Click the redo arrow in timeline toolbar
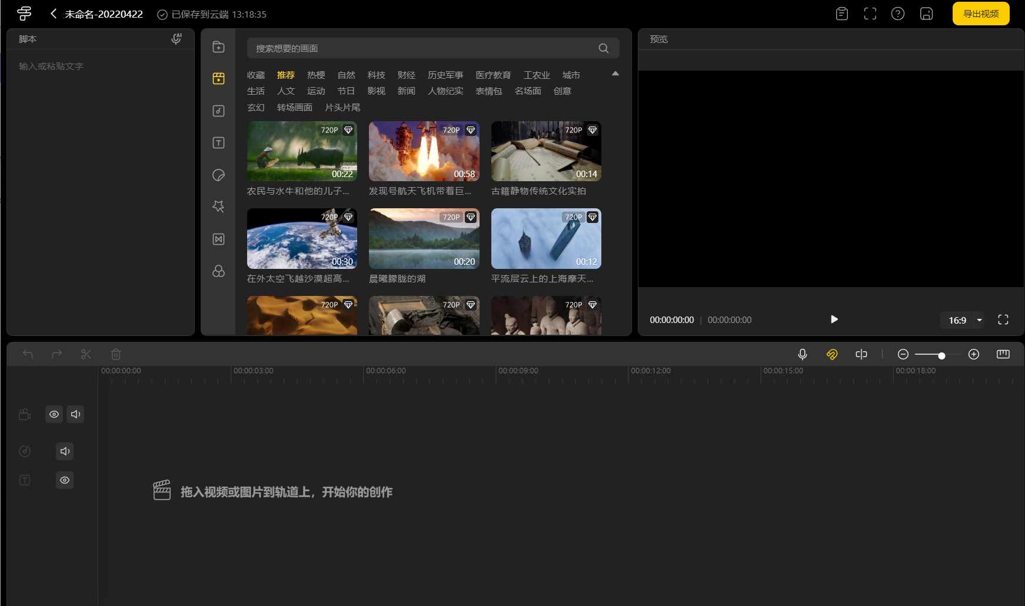Screen dimensions: 1025x606 click(56, 354)
